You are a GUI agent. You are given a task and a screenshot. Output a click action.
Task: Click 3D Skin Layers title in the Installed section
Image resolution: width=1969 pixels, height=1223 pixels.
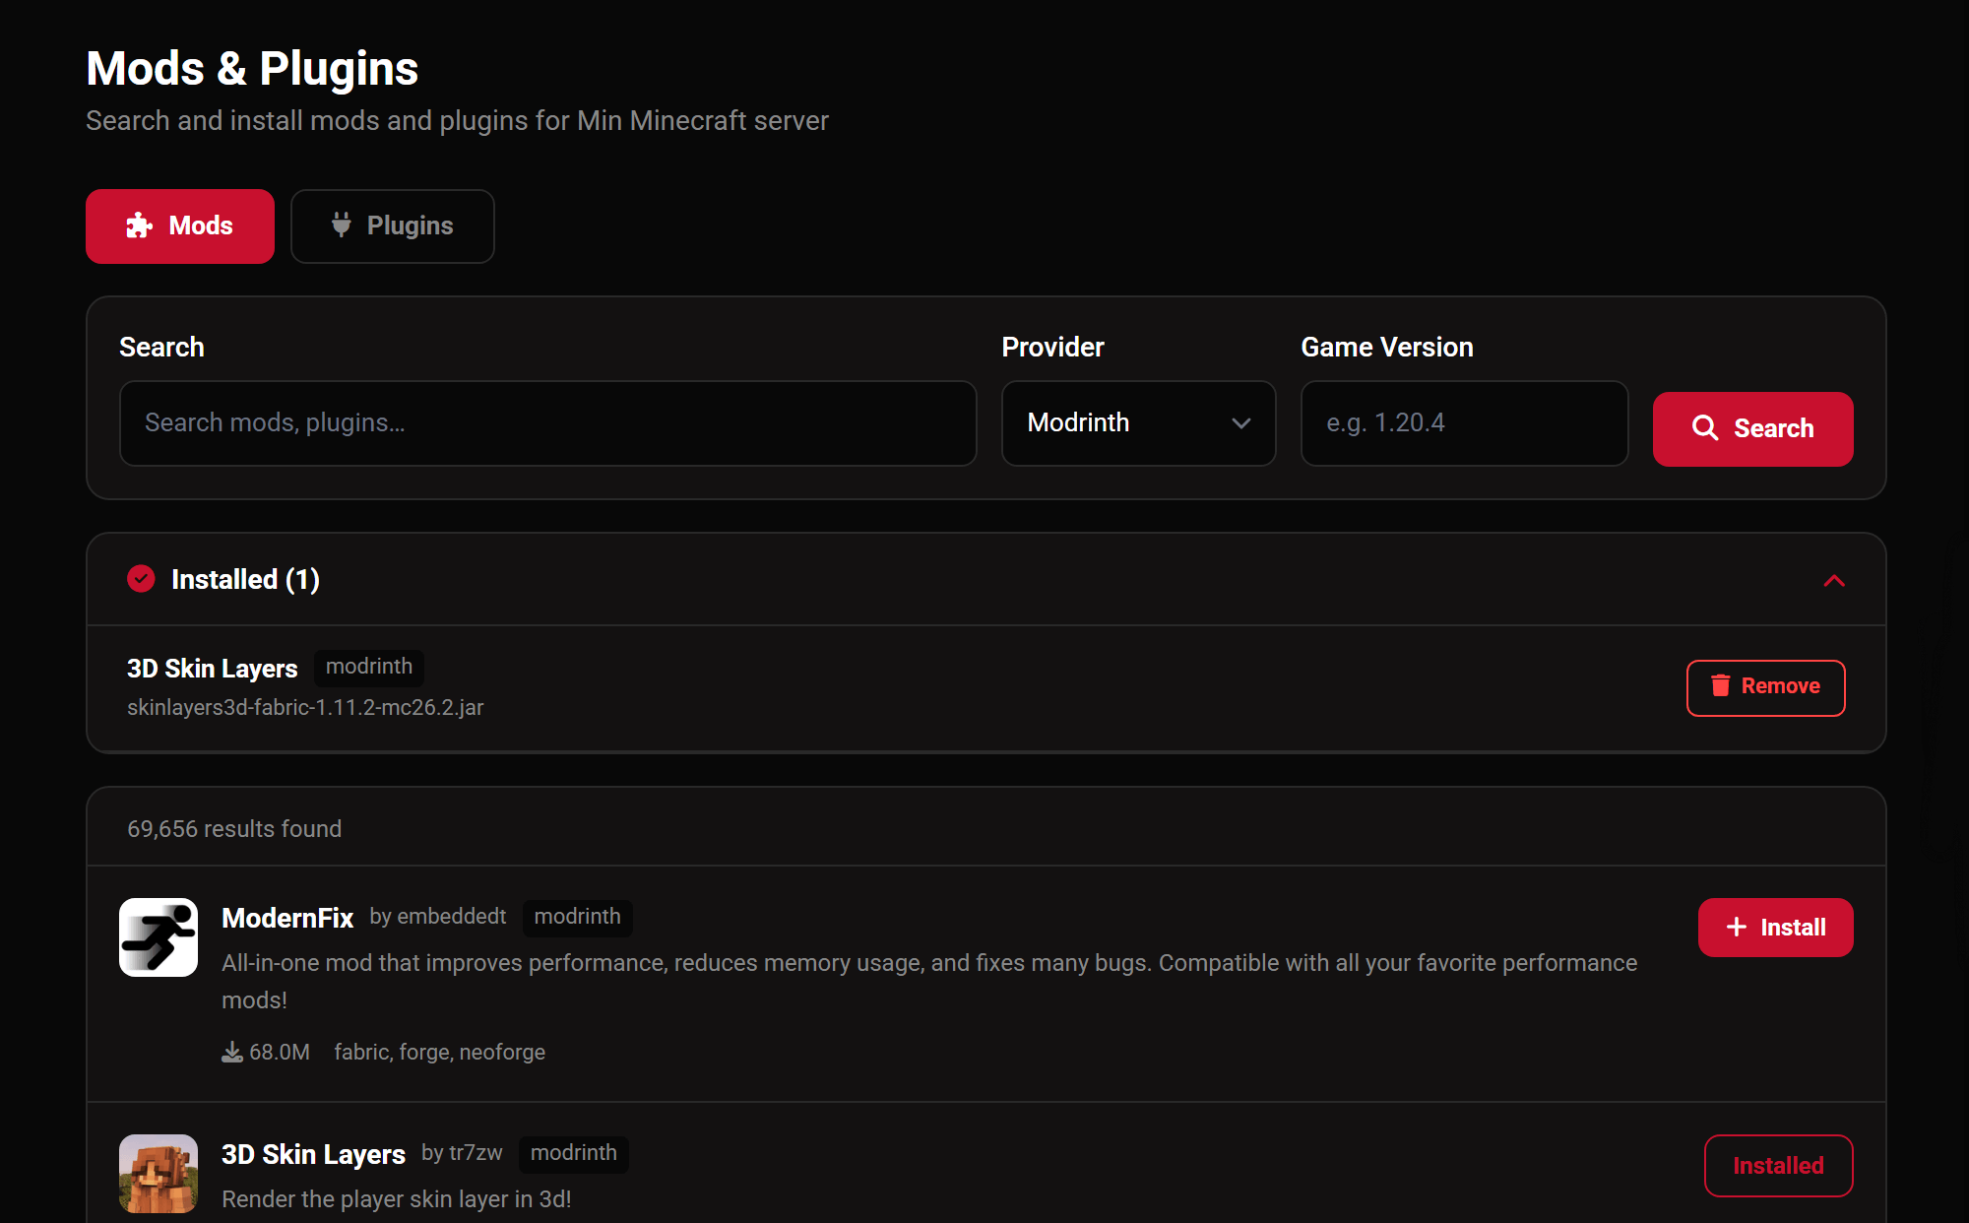click(x=212, y=669)
